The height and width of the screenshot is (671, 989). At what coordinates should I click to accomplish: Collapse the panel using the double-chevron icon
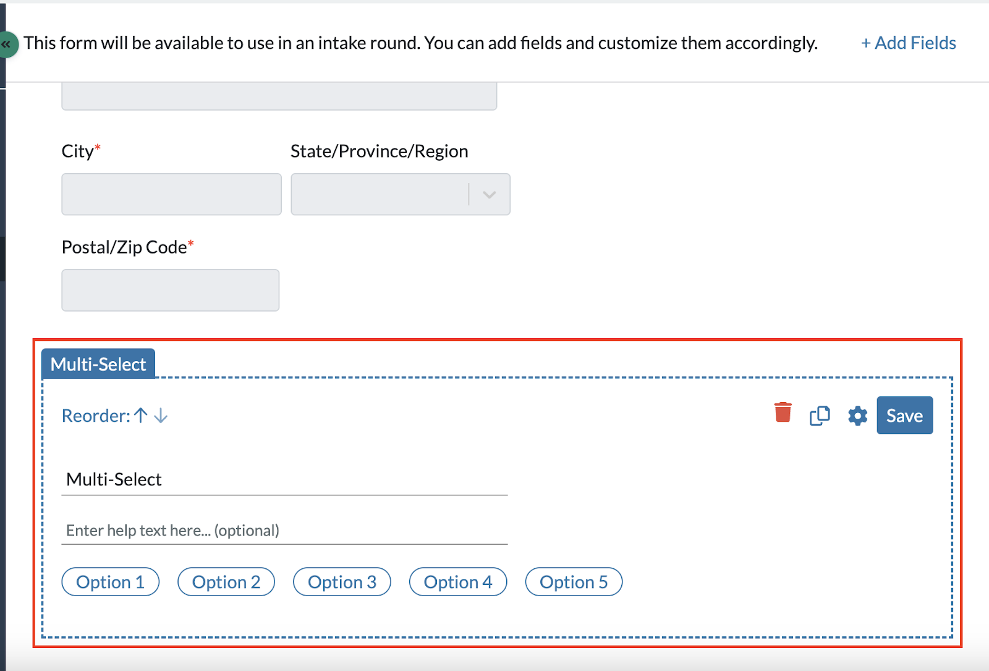[7, 44]
